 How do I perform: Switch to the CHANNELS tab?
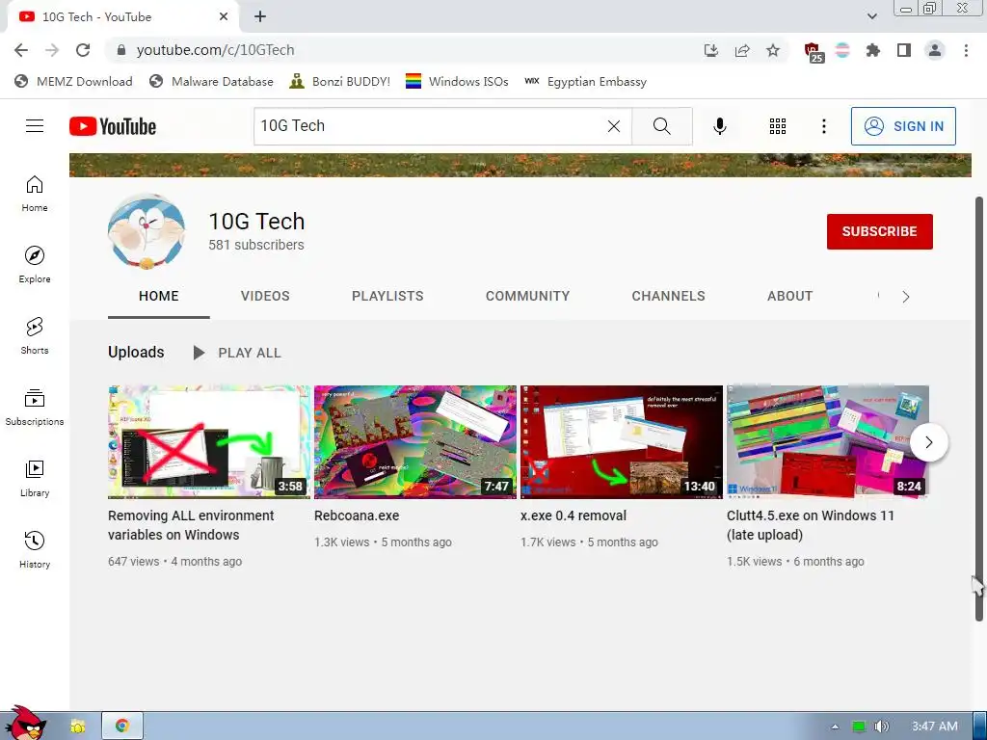pos(668,297)
